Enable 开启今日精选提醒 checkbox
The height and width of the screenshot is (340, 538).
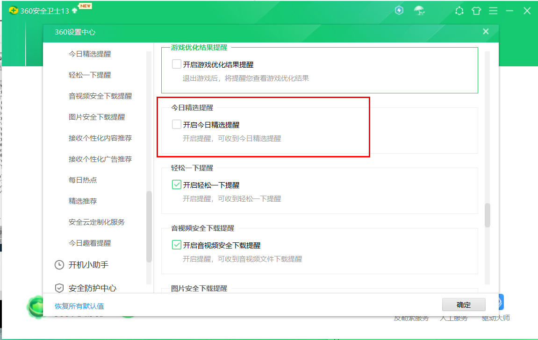click(176, 124)
